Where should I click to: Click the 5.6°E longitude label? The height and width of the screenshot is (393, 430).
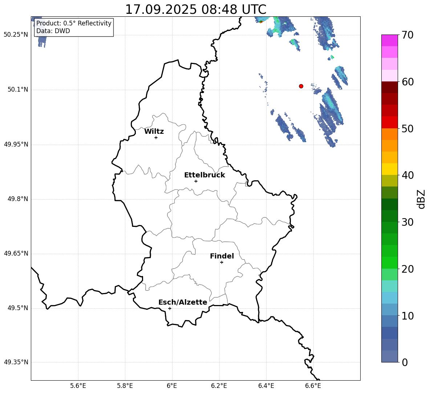tap(78, 386)
